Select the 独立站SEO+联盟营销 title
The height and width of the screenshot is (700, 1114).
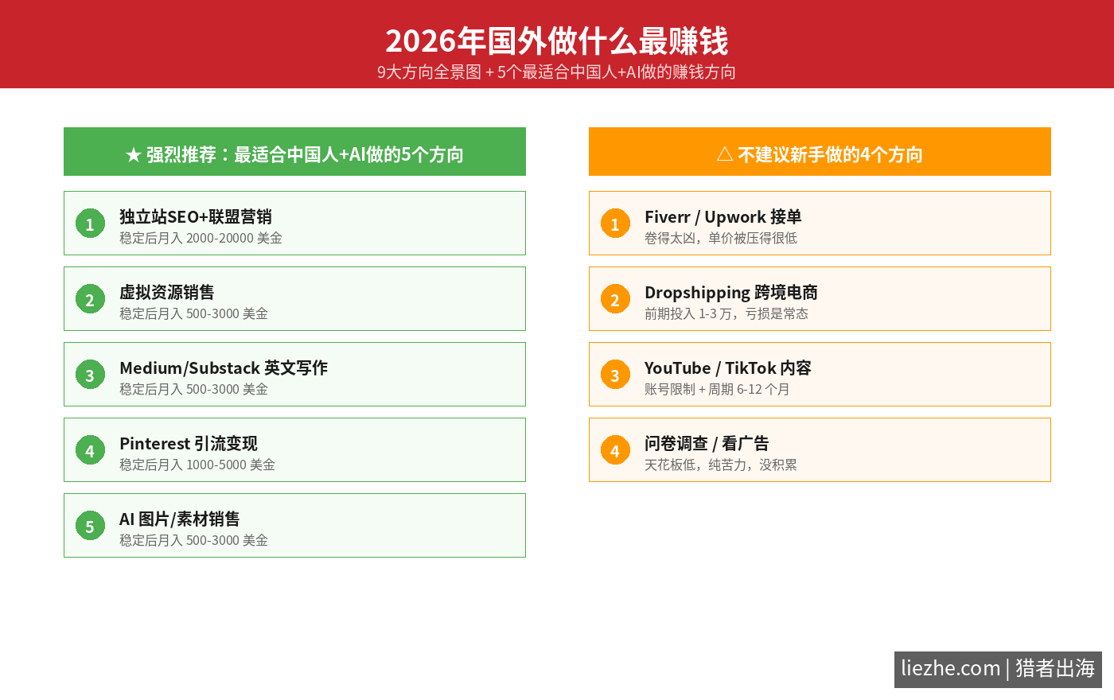point(196,216)
